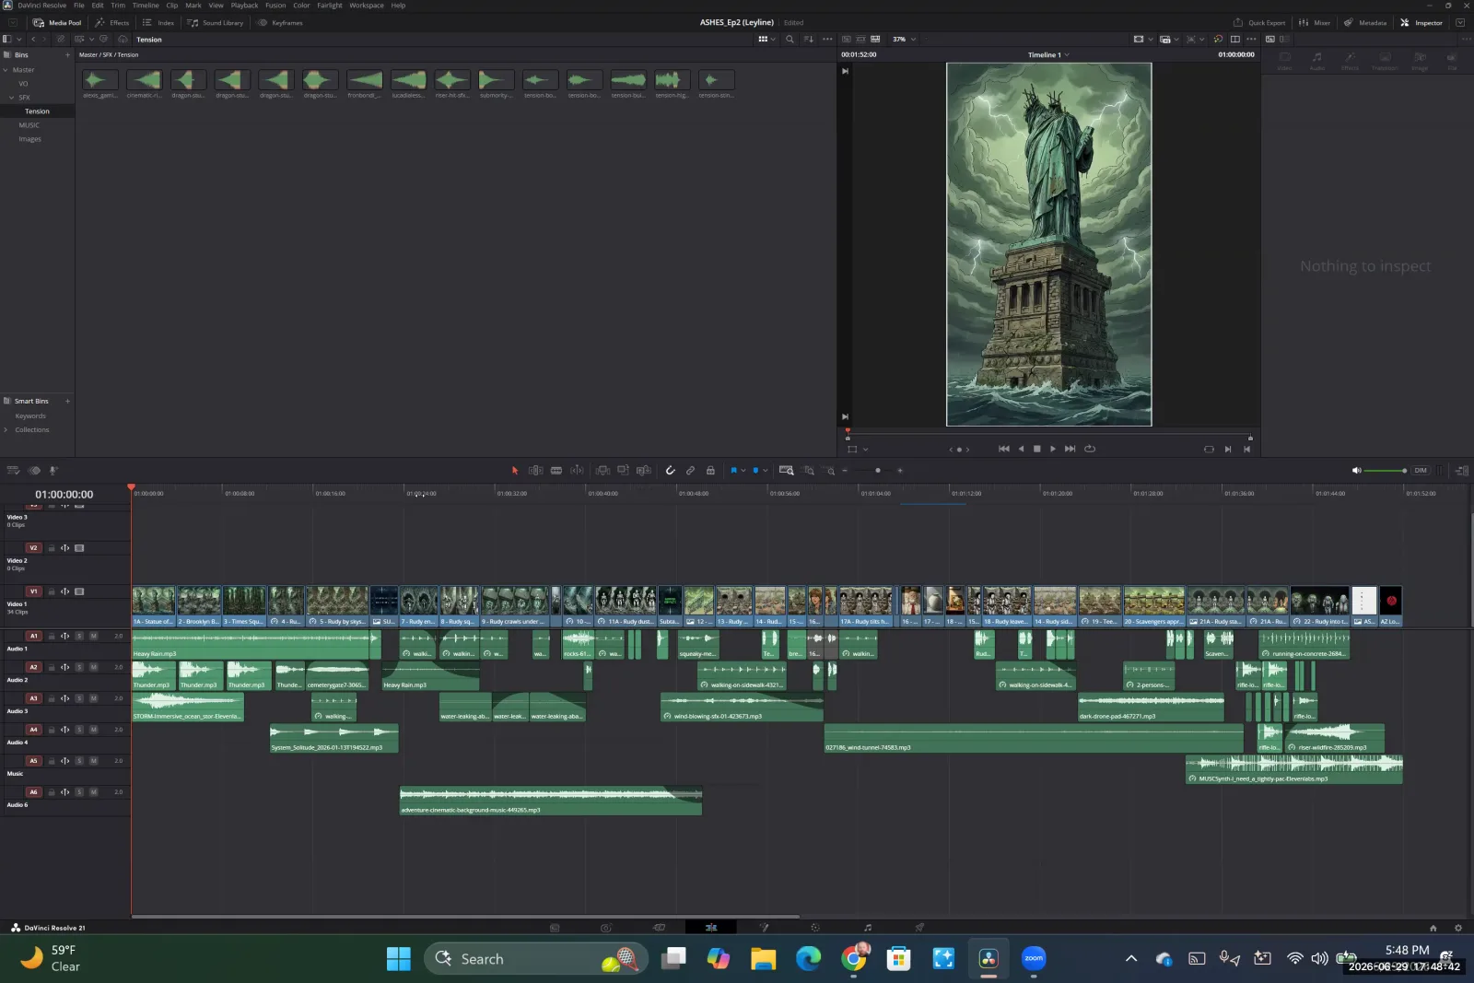The width and height of the screenshot is (1474, 983).
Task: Open the Fairlight music-note page icon
Action: point(868,928)
